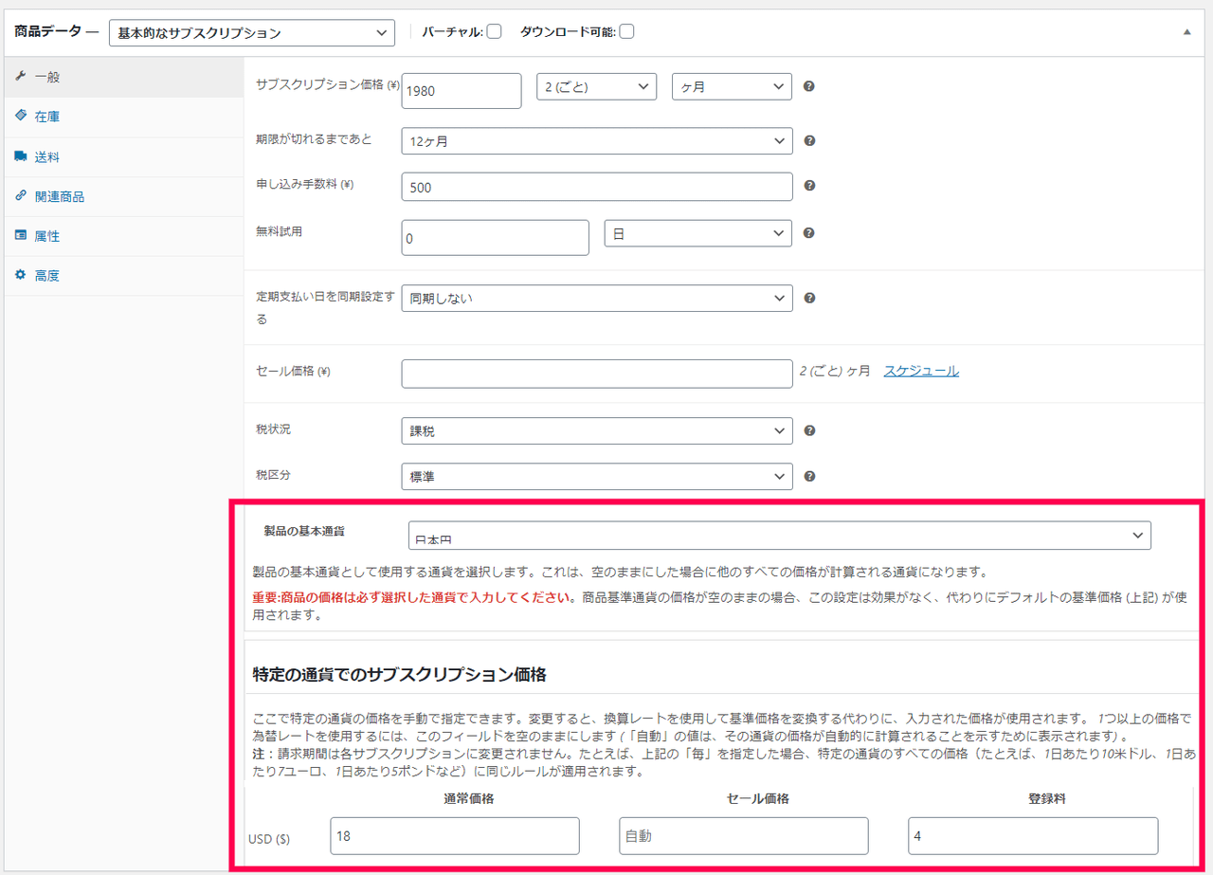Click the USD ($) row label
This screenshot has width=1213, height=875.
point(269,839)
